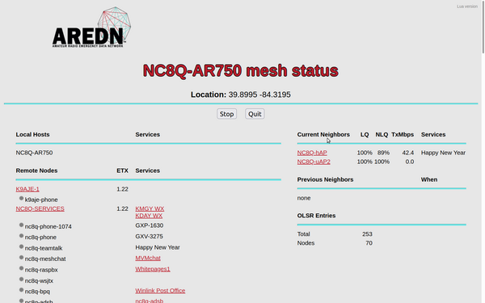This screenshot has width=485, height=303.
Task: Click the bullet icon beside k9aje-phone
Action: coord(21,198)
